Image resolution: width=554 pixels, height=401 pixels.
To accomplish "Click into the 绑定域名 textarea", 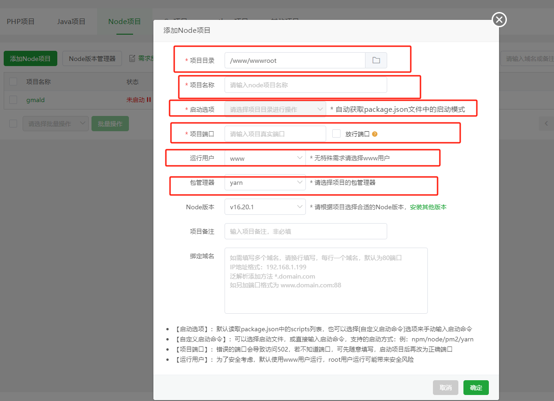I will pos(326,280).
